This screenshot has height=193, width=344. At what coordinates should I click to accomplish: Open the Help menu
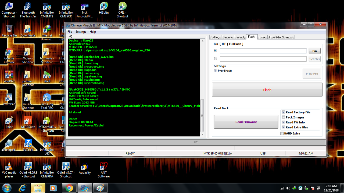[93, 32]
